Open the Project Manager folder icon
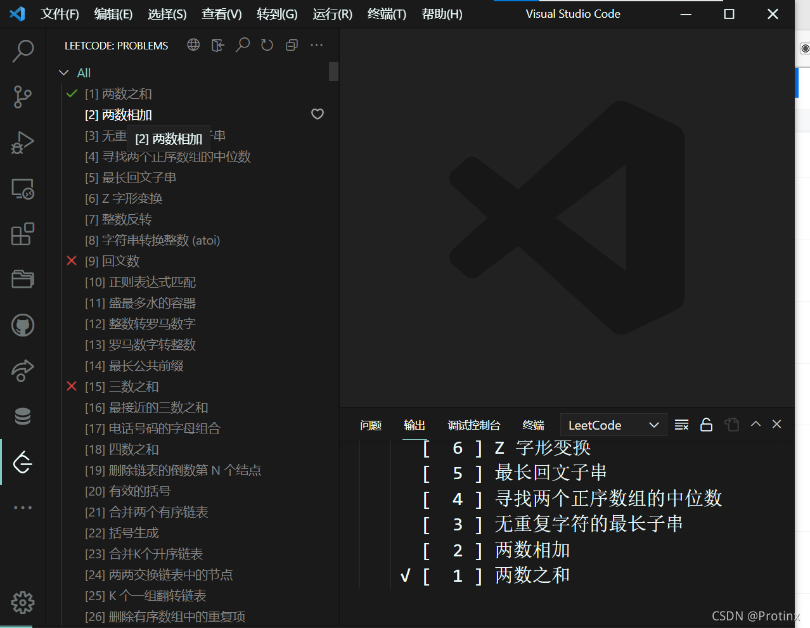810x628 pixels. (x=23, y=279)
